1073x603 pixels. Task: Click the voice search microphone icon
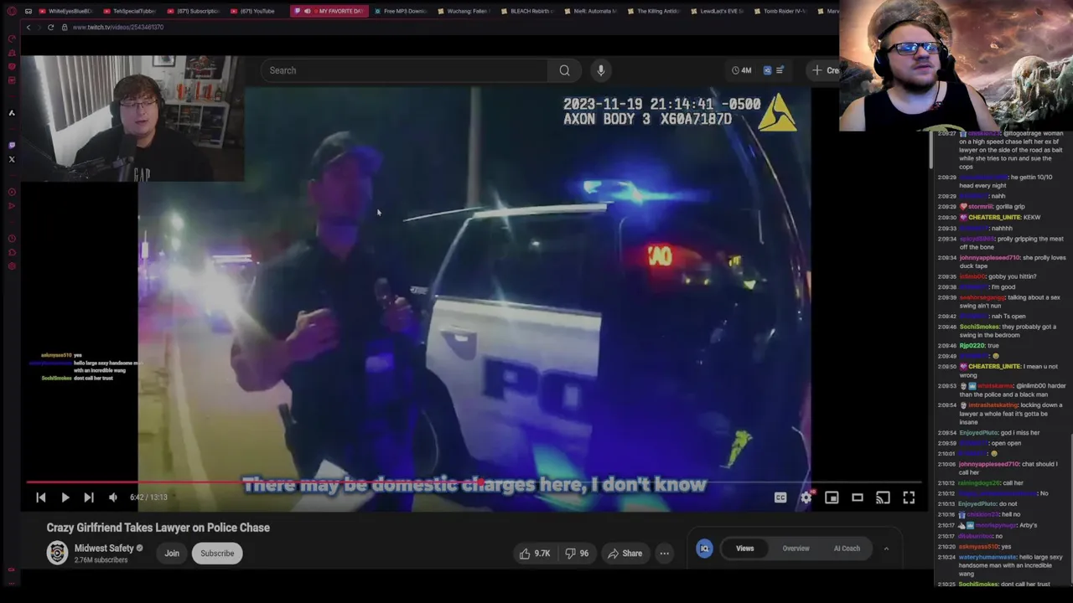pos(600,70)
